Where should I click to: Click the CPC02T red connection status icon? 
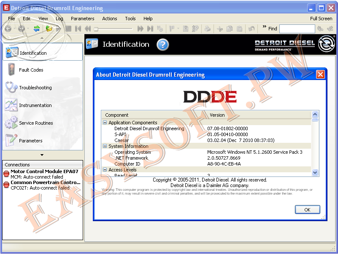[x=6, y=184]
